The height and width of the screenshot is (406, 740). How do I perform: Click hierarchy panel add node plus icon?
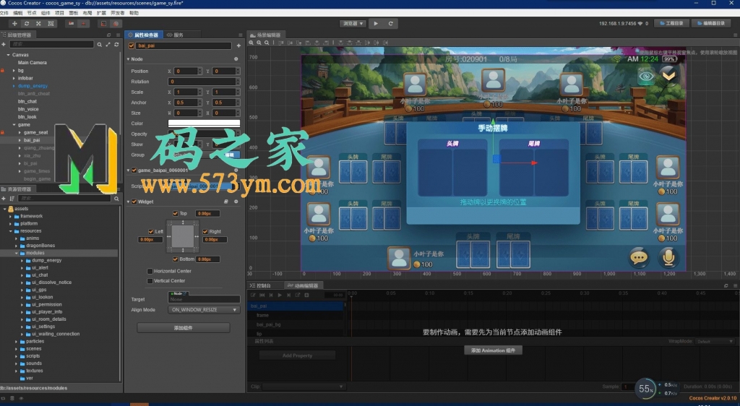pos(4,44)
